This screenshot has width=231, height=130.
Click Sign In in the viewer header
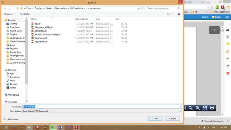[205, 17]
